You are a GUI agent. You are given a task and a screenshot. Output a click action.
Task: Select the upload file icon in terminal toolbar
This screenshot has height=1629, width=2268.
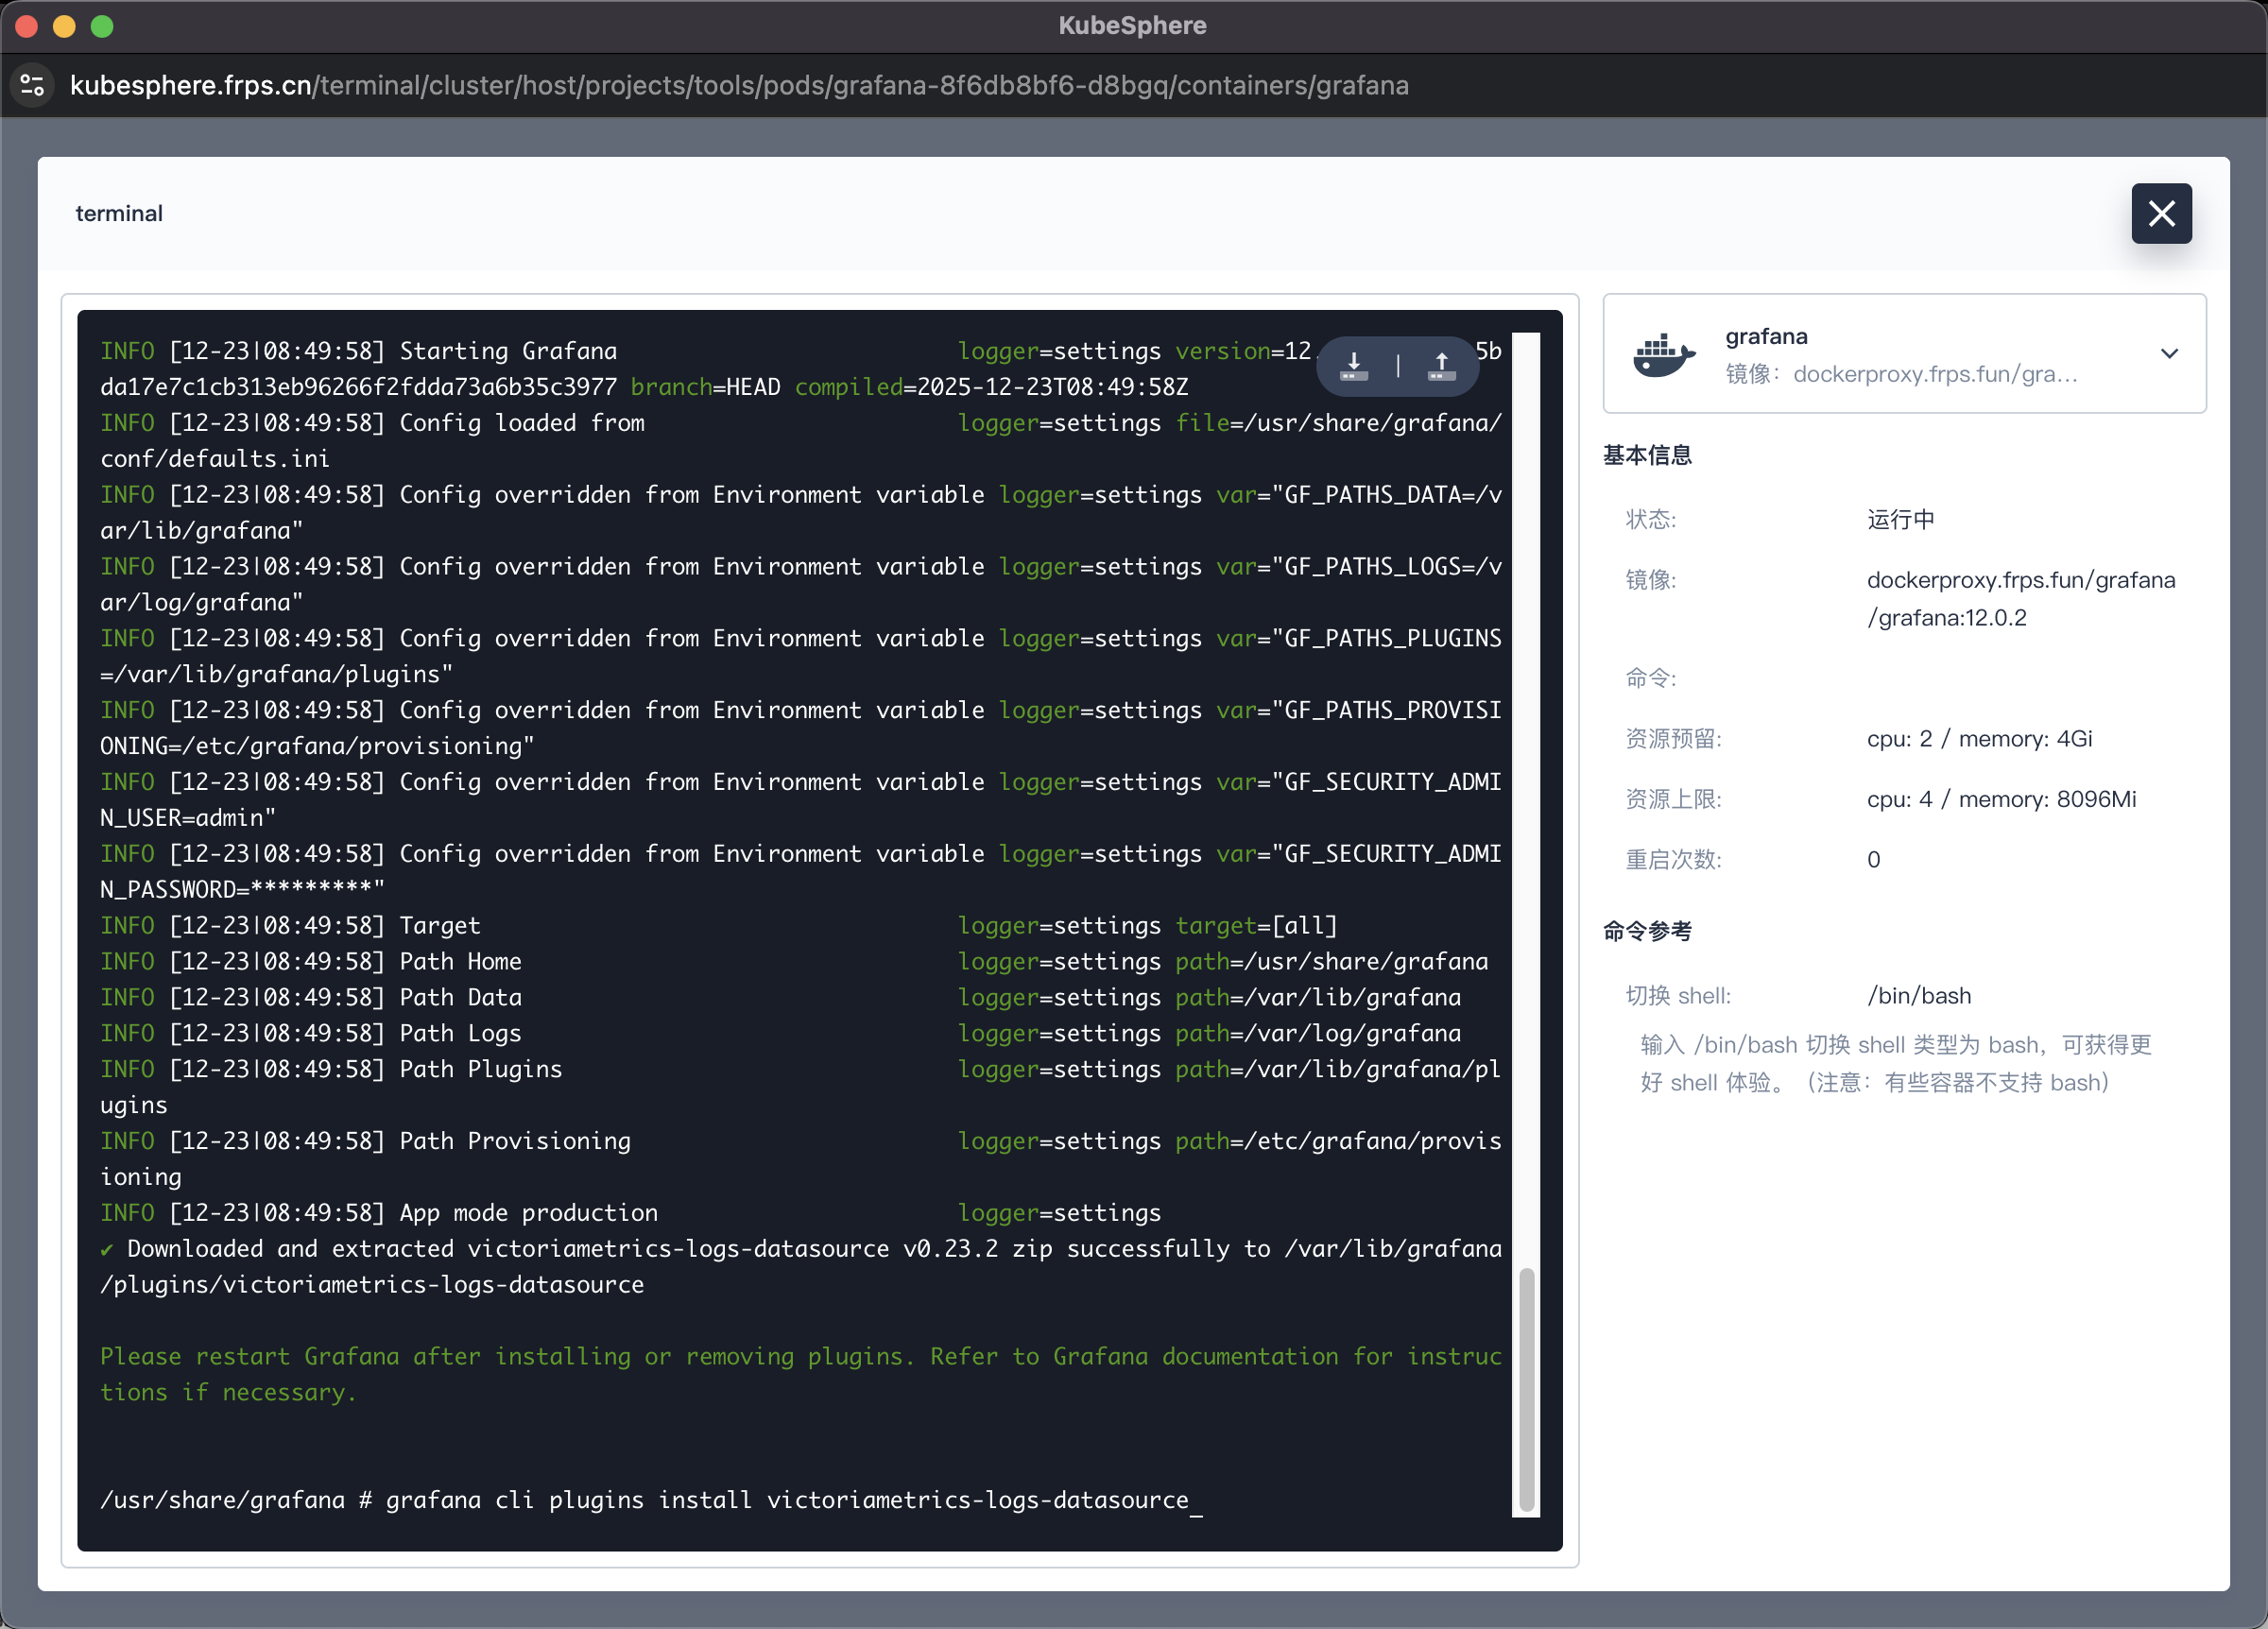tap(1440, 366)
